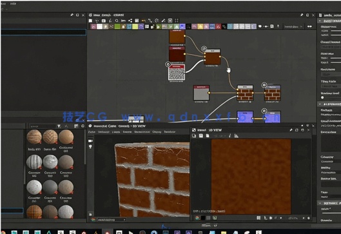Viewport: 341px width, 234px height.
Task: Select the brown blend node in graph
Action: click(213, 57)
